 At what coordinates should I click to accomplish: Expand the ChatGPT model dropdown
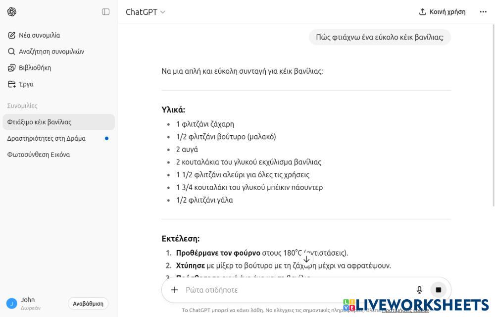[145, 12]
